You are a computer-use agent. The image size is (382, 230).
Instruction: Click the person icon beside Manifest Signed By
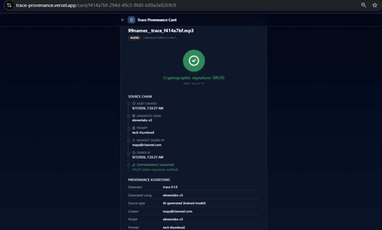pyautogui.click(x=134, y=141)
